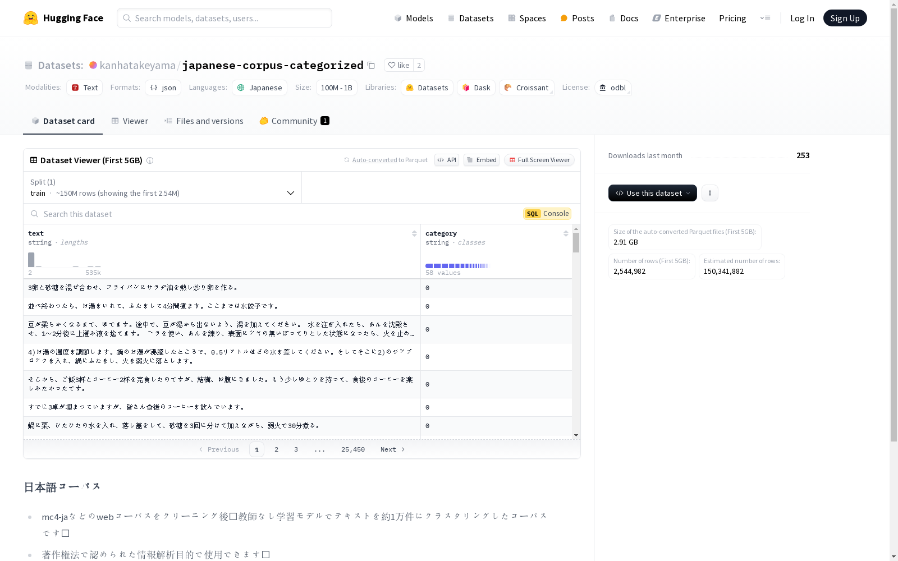This screenshot has height=561, width=898.
Task: Click the dataset table vertical scrollbar thumb
Action: pyautogui.click(x=576, y=242)
